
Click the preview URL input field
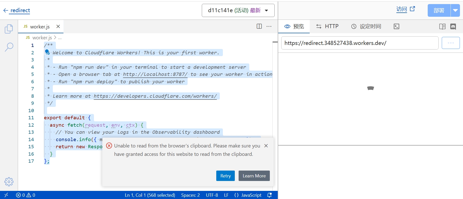(x=360, y=43)
